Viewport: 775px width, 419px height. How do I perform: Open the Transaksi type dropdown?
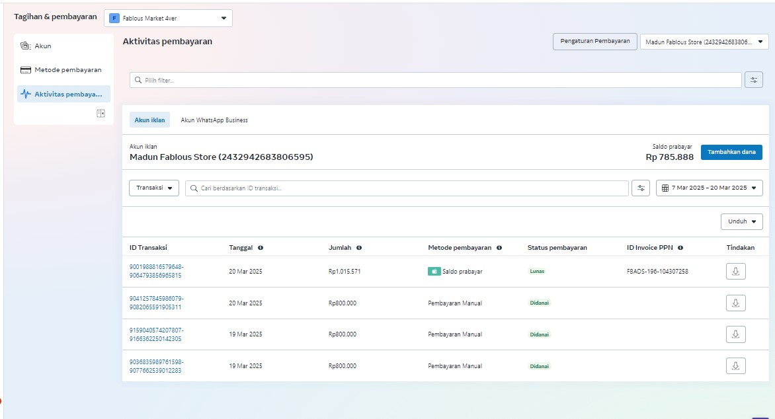153,188
